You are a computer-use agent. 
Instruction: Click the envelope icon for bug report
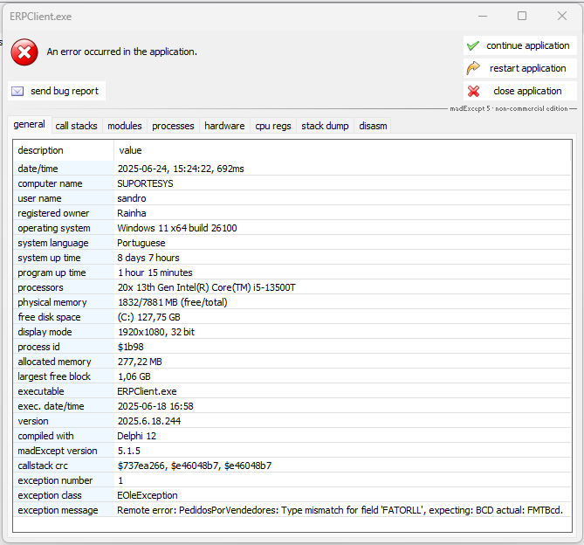point(17,91)
